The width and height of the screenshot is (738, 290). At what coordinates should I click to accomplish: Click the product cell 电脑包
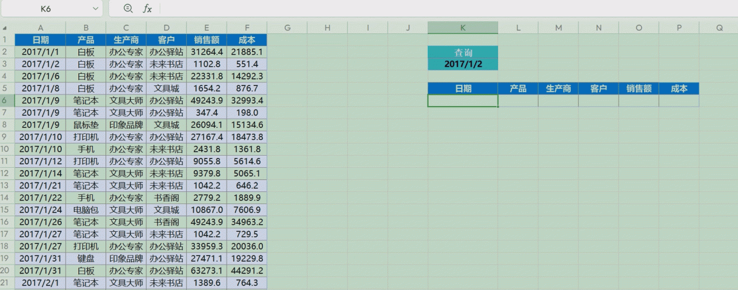pyautogui.click(x=86, y=210)
